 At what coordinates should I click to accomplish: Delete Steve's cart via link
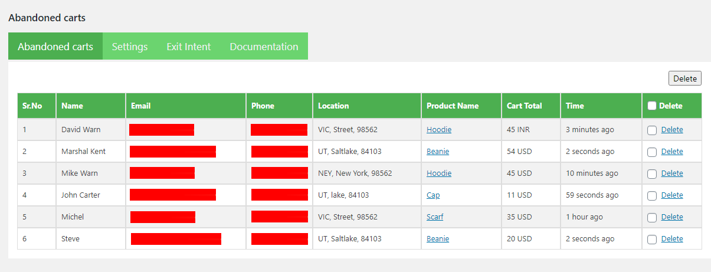pos(672,238)
